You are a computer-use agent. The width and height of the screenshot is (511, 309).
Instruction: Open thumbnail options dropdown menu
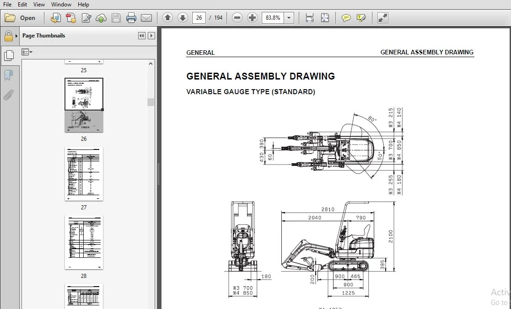click(27, 52)
